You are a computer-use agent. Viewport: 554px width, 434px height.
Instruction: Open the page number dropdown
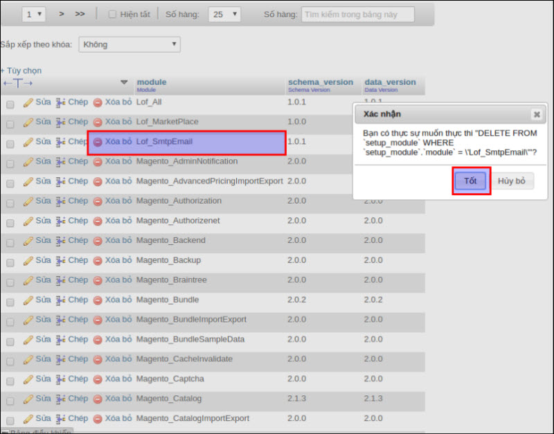click(34, 14)
